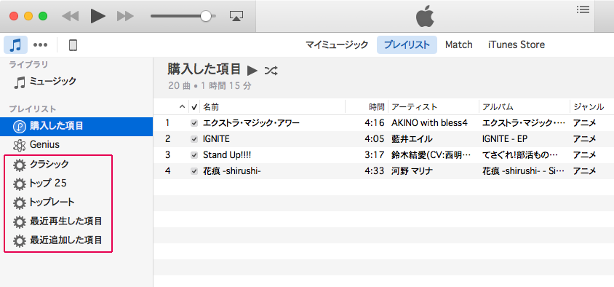Open the クラシック smart playlist

coord(49,165)
